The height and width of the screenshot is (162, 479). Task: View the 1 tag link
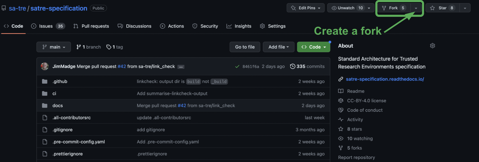click(x=115, y=47)
